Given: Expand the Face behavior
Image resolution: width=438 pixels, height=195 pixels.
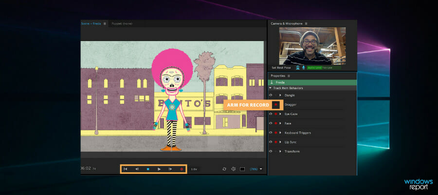Looking at the screenshot, I should [280, 123].
